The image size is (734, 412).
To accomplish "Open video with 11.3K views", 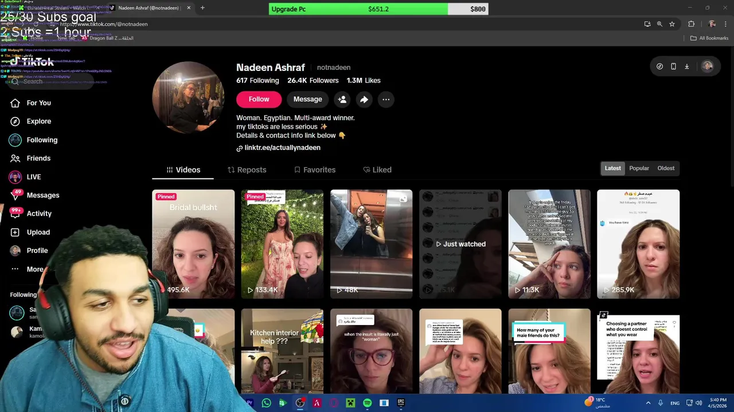I will point(549,244).
